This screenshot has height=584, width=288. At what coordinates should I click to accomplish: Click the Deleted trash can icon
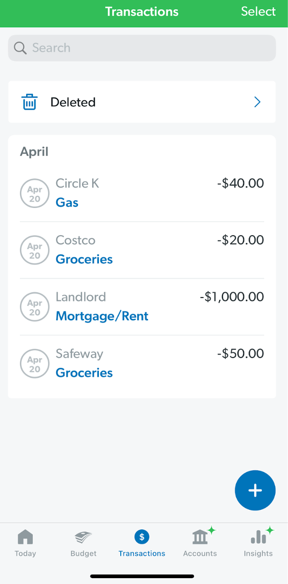(29, 102)
